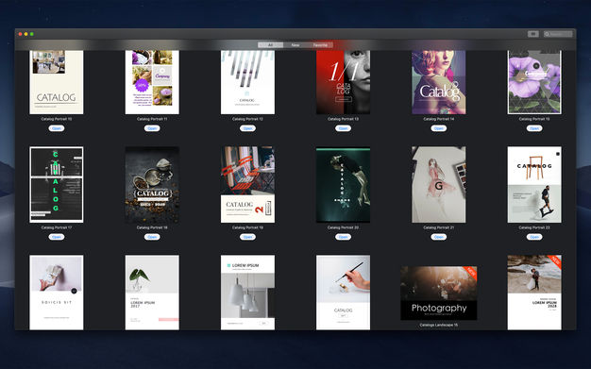Viewport: 591px width, 369px height.
Task: Open the Catalog Portrait 10 template
Action: [57, 128]
